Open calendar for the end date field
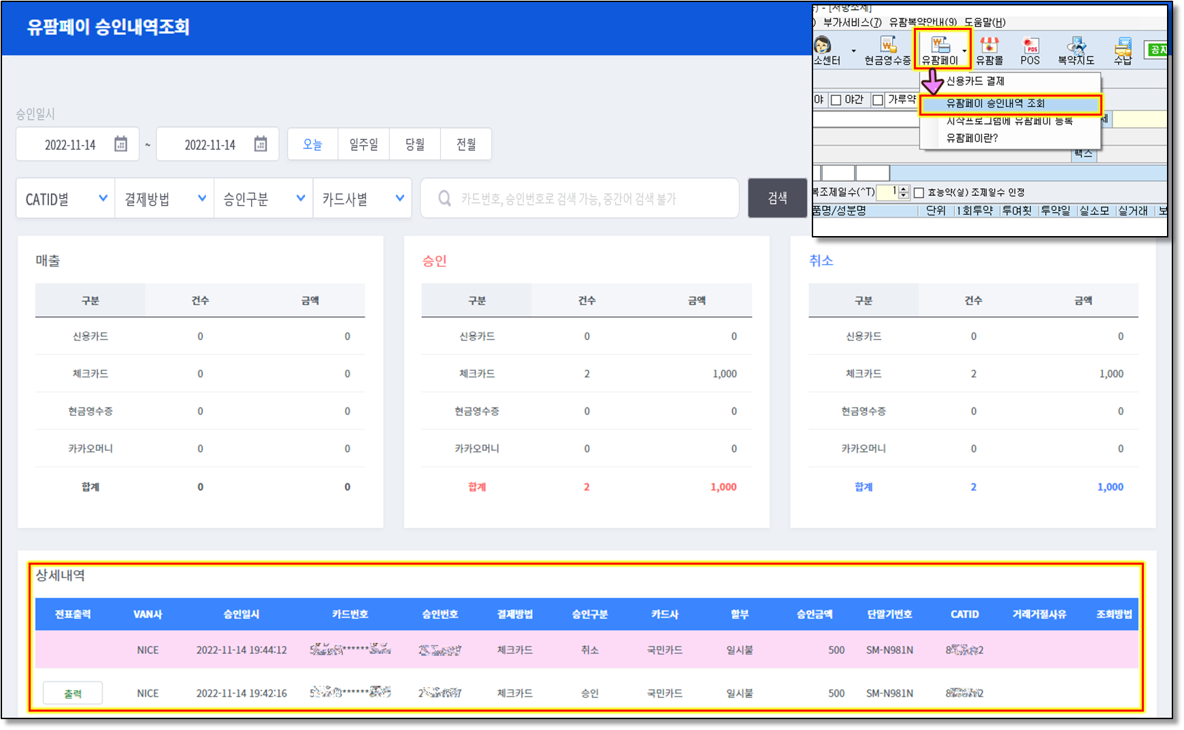This screenshot has width=1184, height=730. click(261, 144)
